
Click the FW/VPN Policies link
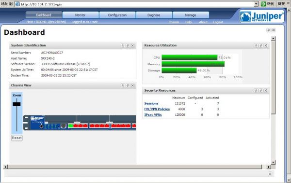[x=157, y=109]
